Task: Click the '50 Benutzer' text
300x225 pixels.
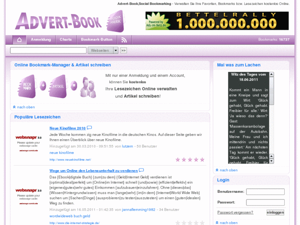Action: click(x=147, y=146)
